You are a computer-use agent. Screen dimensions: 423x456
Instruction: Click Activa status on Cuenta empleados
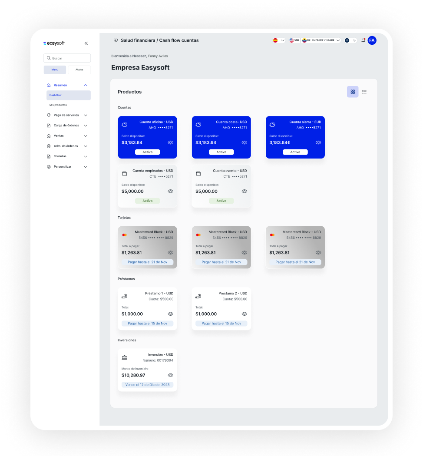coord(147,201)
